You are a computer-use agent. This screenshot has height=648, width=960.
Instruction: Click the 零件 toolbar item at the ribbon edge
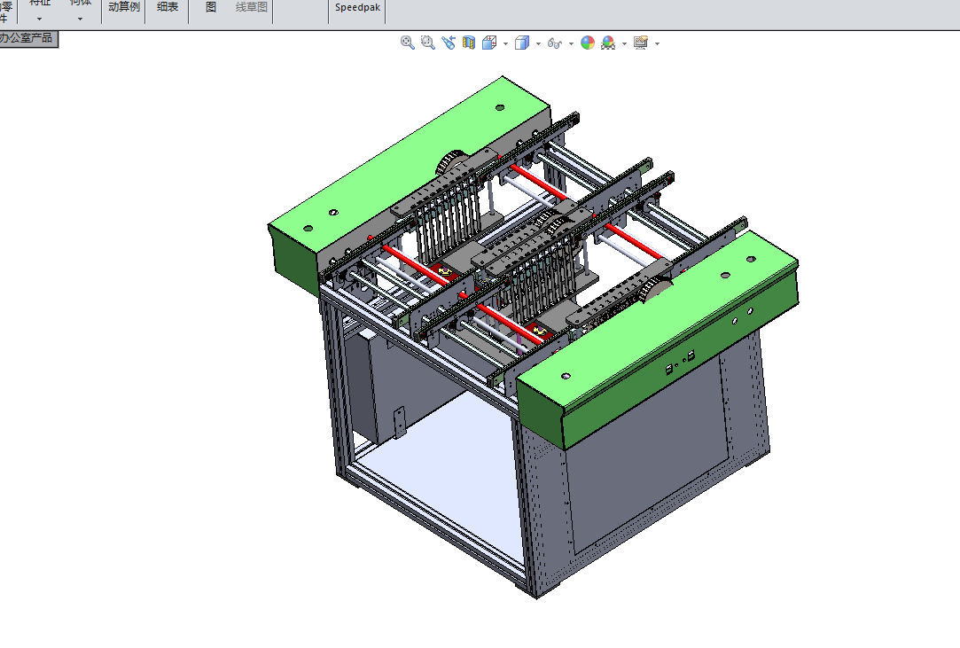pyautogui.click(x=6, y=11)
